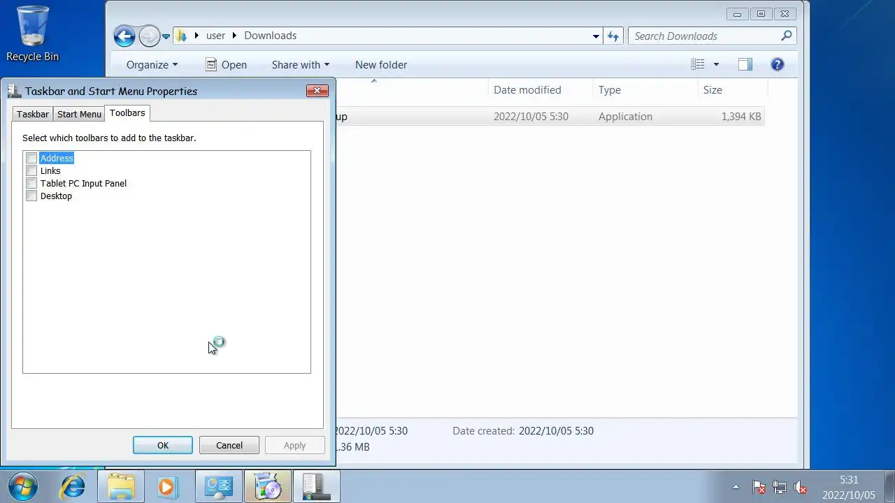Click the Explorer Forward arrow button
895x503 pixels.
point(149,36)
